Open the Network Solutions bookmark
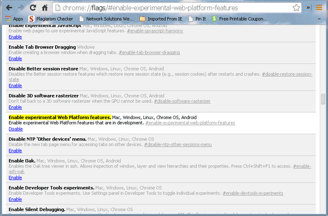Image resolution: width=328 pixels, height=216 pixels. pos(106,19)
